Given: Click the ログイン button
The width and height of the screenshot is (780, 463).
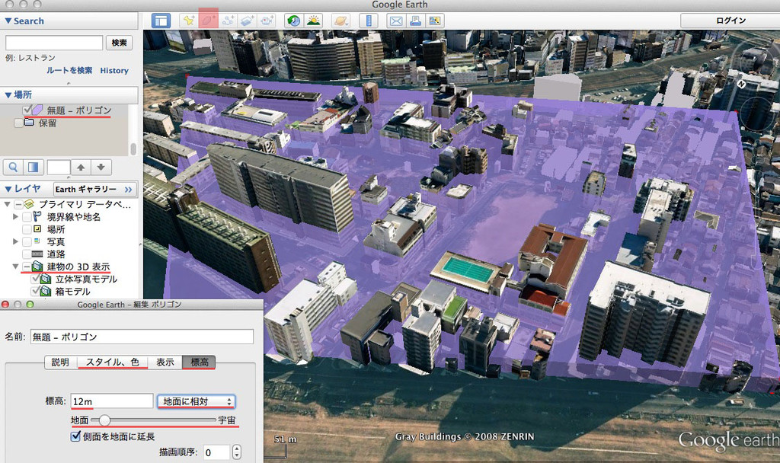Looking at the screenshot, I should pyautogui.click(x=730, y=21).
